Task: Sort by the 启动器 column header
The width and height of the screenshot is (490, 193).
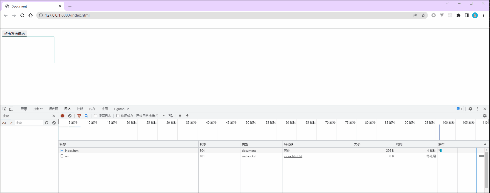Action: click(x=318, y=144)
